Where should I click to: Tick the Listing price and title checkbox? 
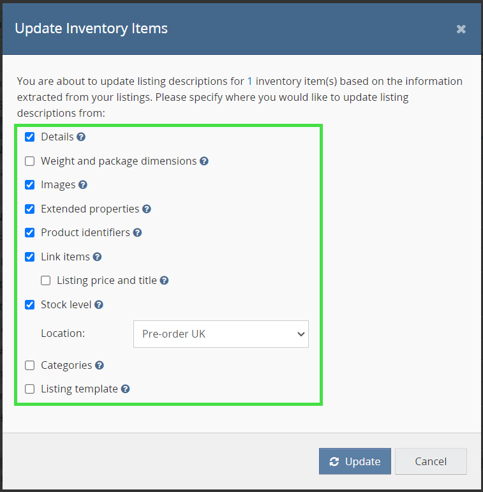pos(46,281)
